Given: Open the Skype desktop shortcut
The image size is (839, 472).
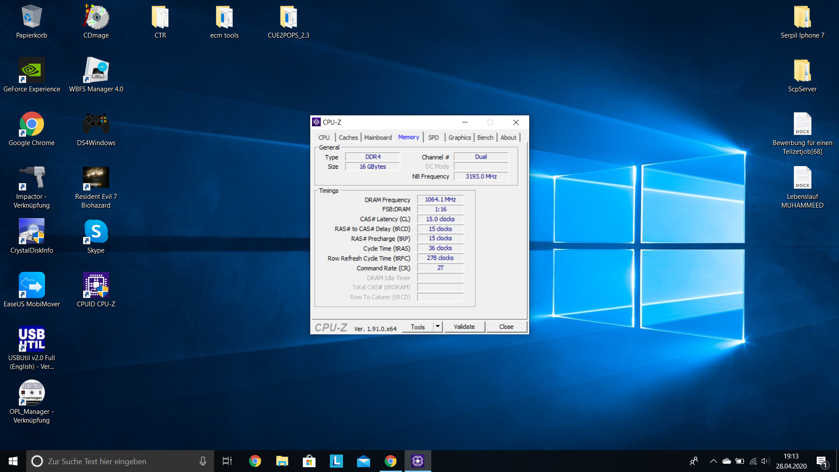Looking at the screenshot, I should [96, 232].
